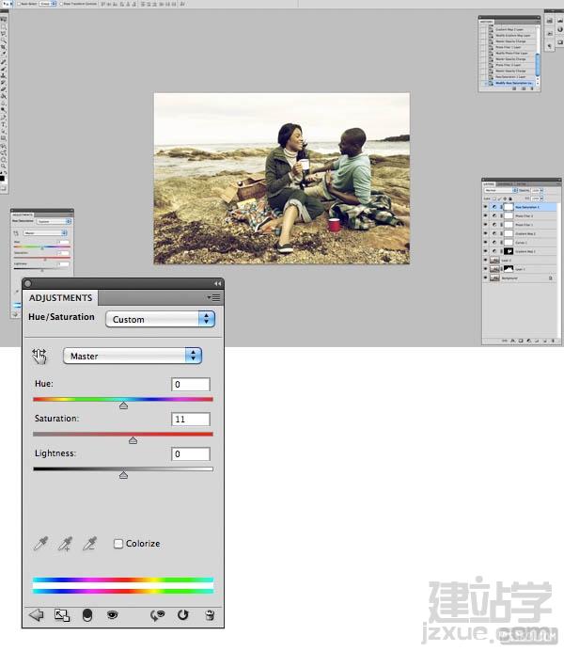564x651 pixels.
Task: Click the Add layer mask icon
Action: coord(521,341)
